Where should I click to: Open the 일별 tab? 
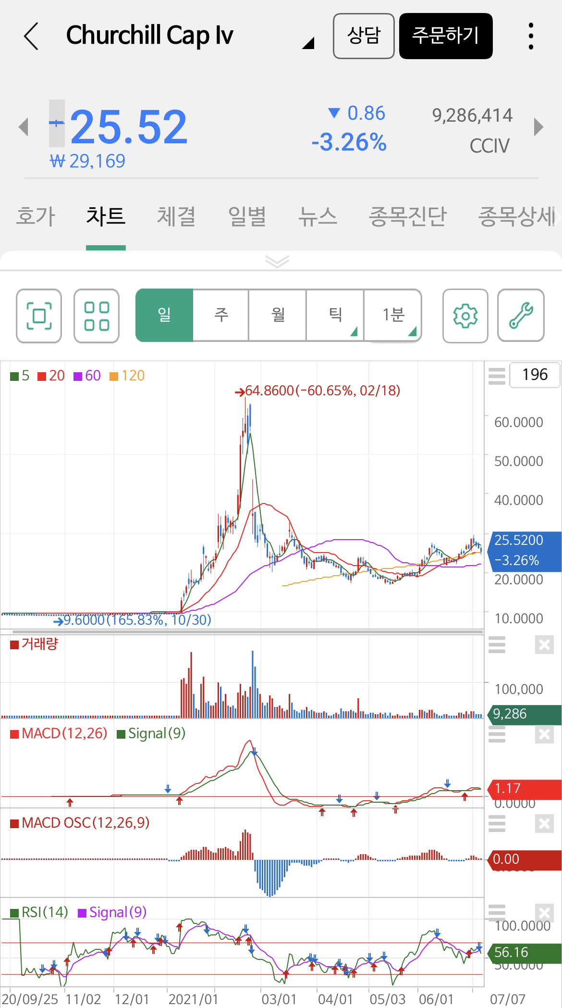coord(247,216)
